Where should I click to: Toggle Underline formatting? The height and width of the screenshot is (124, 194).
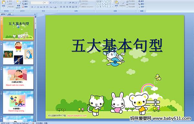(38, 7)
